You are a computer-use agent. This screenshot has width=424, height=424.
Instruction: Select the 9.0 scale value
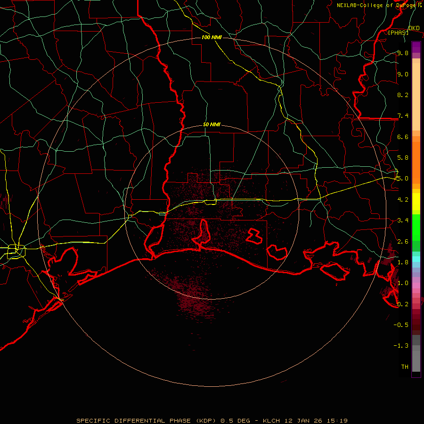pyautogui.click(x=403, y=74)
